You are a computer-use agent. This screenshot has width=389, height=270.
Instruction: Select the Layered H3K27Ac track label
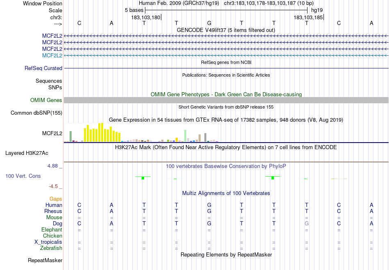tap(27, 153)
